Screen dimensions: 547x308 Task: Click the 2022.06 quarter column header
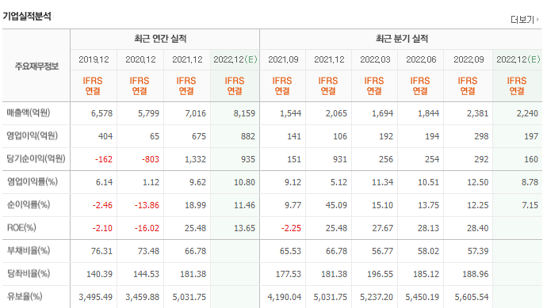point(421,59)
